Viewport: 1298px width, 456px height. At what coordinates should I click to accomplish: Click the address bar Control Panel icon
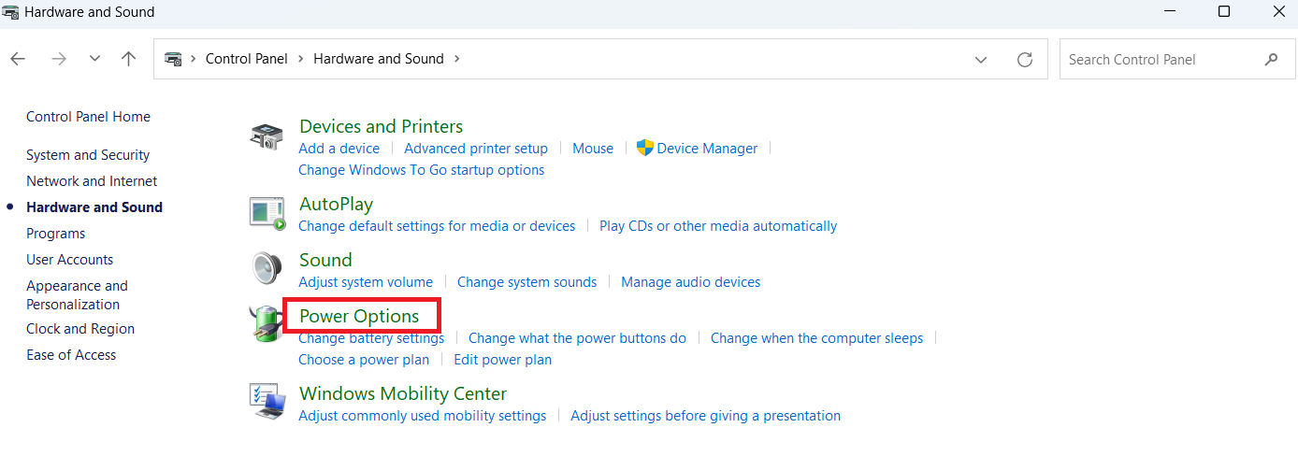coord(173,58)
